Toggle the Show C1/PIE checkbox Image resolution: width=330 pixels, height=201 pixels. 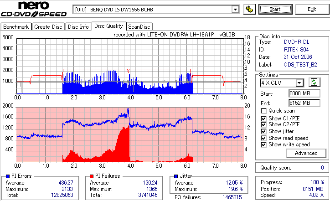[x=263, y=119]
